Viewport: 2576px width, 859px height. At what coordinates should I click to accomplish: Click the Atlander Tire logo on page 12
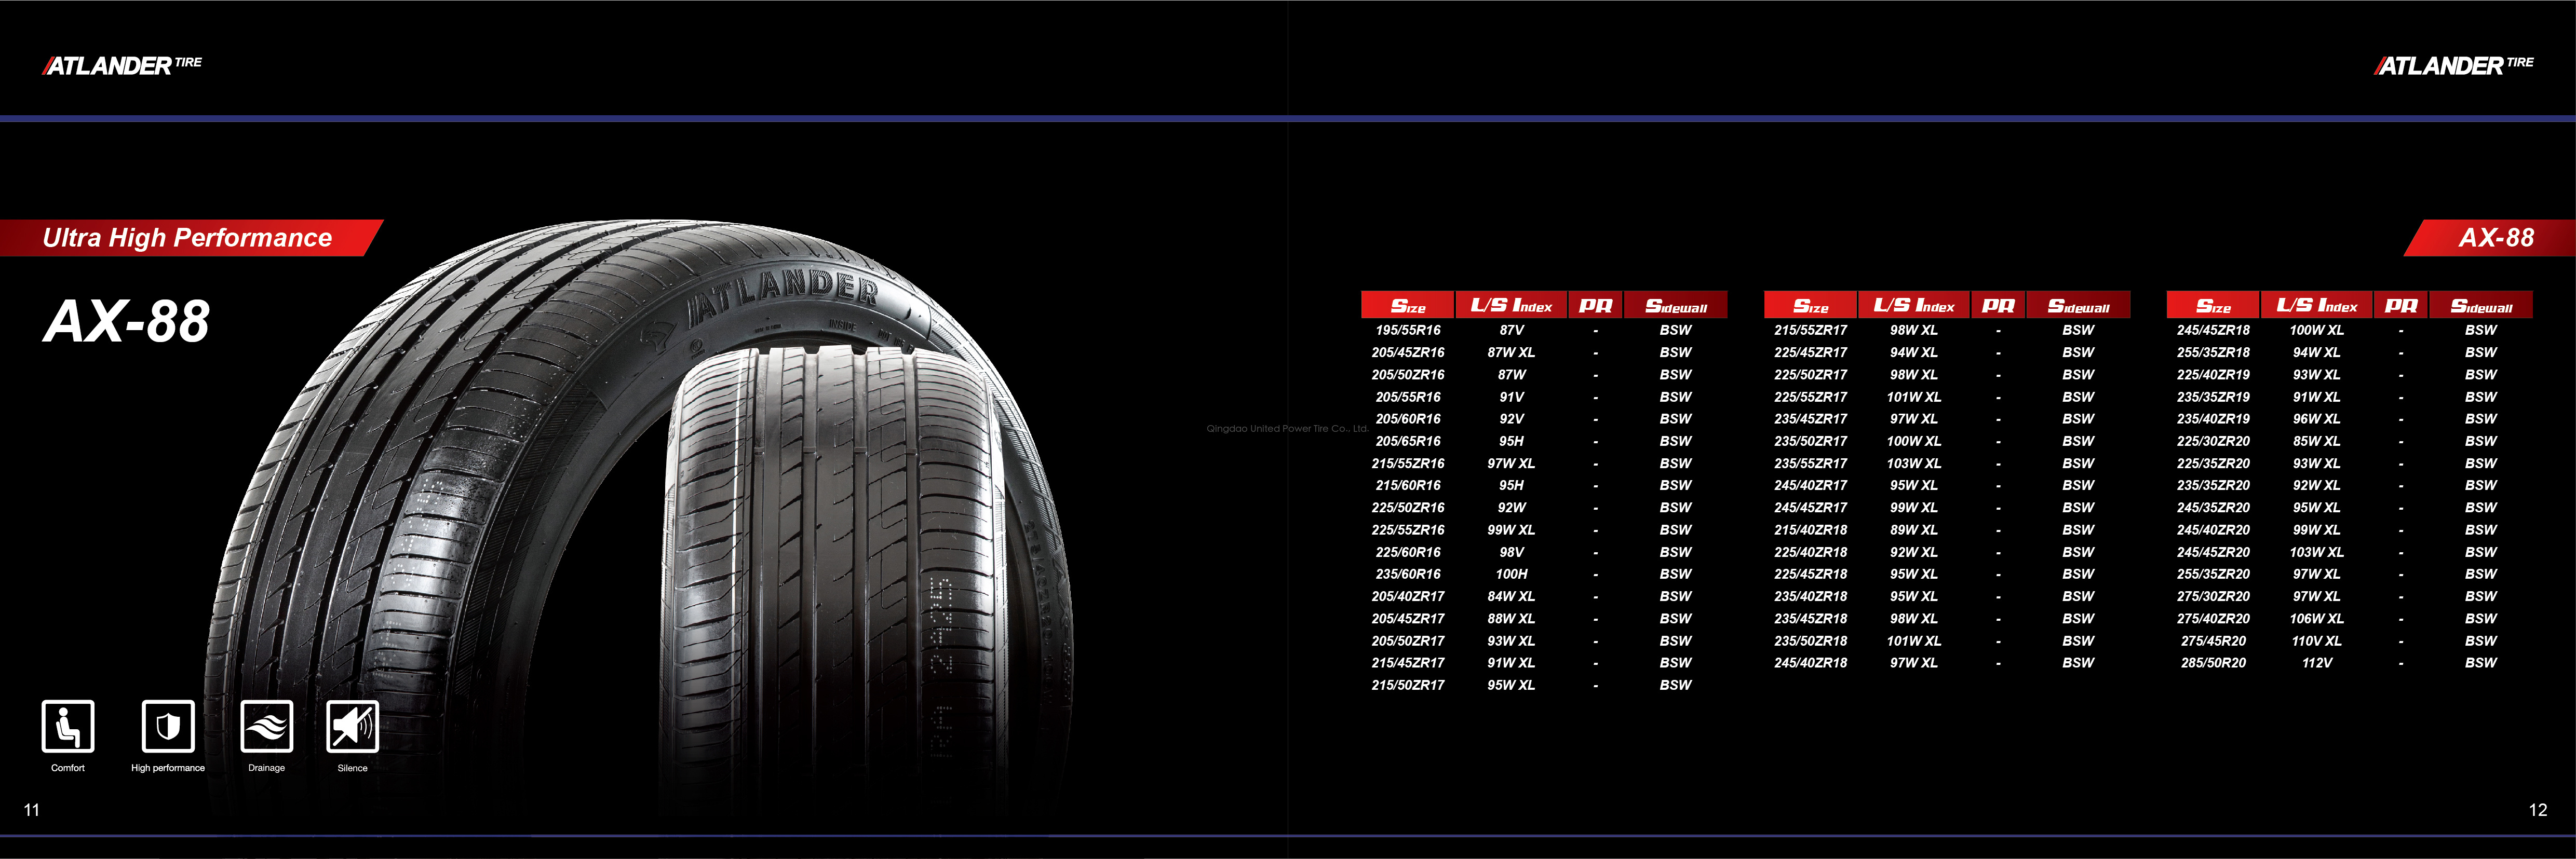pos(2454,66)
